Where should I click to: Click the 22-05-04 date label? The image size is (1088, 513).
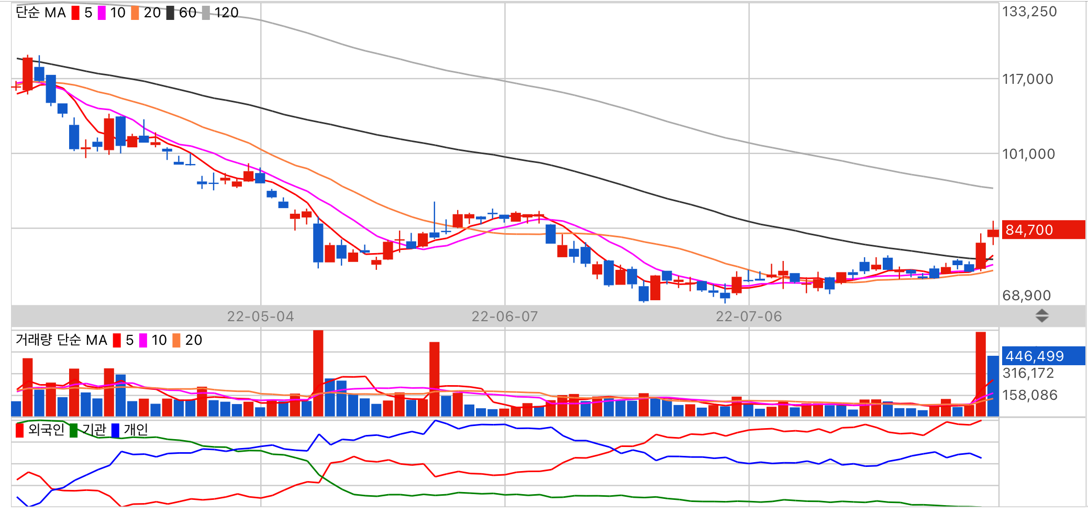pos(260,316)
